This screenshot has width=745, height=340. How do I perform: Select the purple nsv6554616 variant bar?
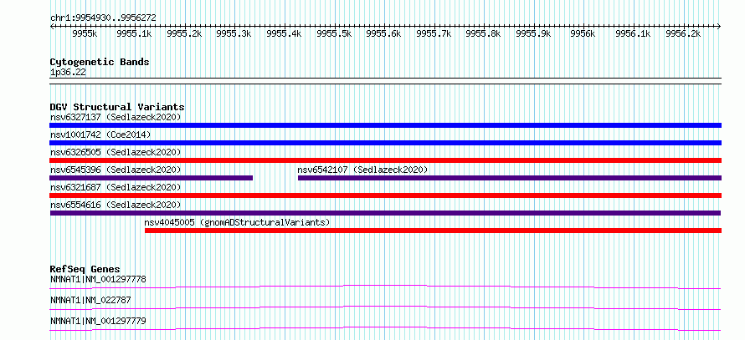pos(385,213)
